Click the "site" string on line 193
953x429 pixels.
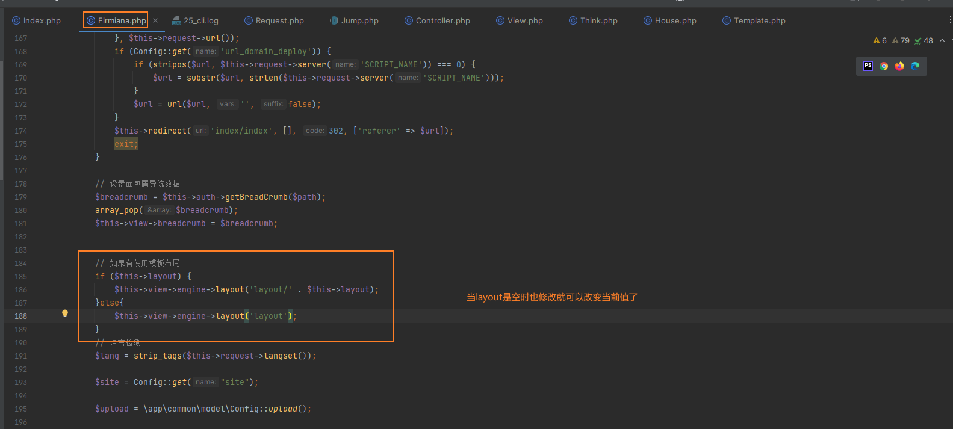[x=235, y=382]
